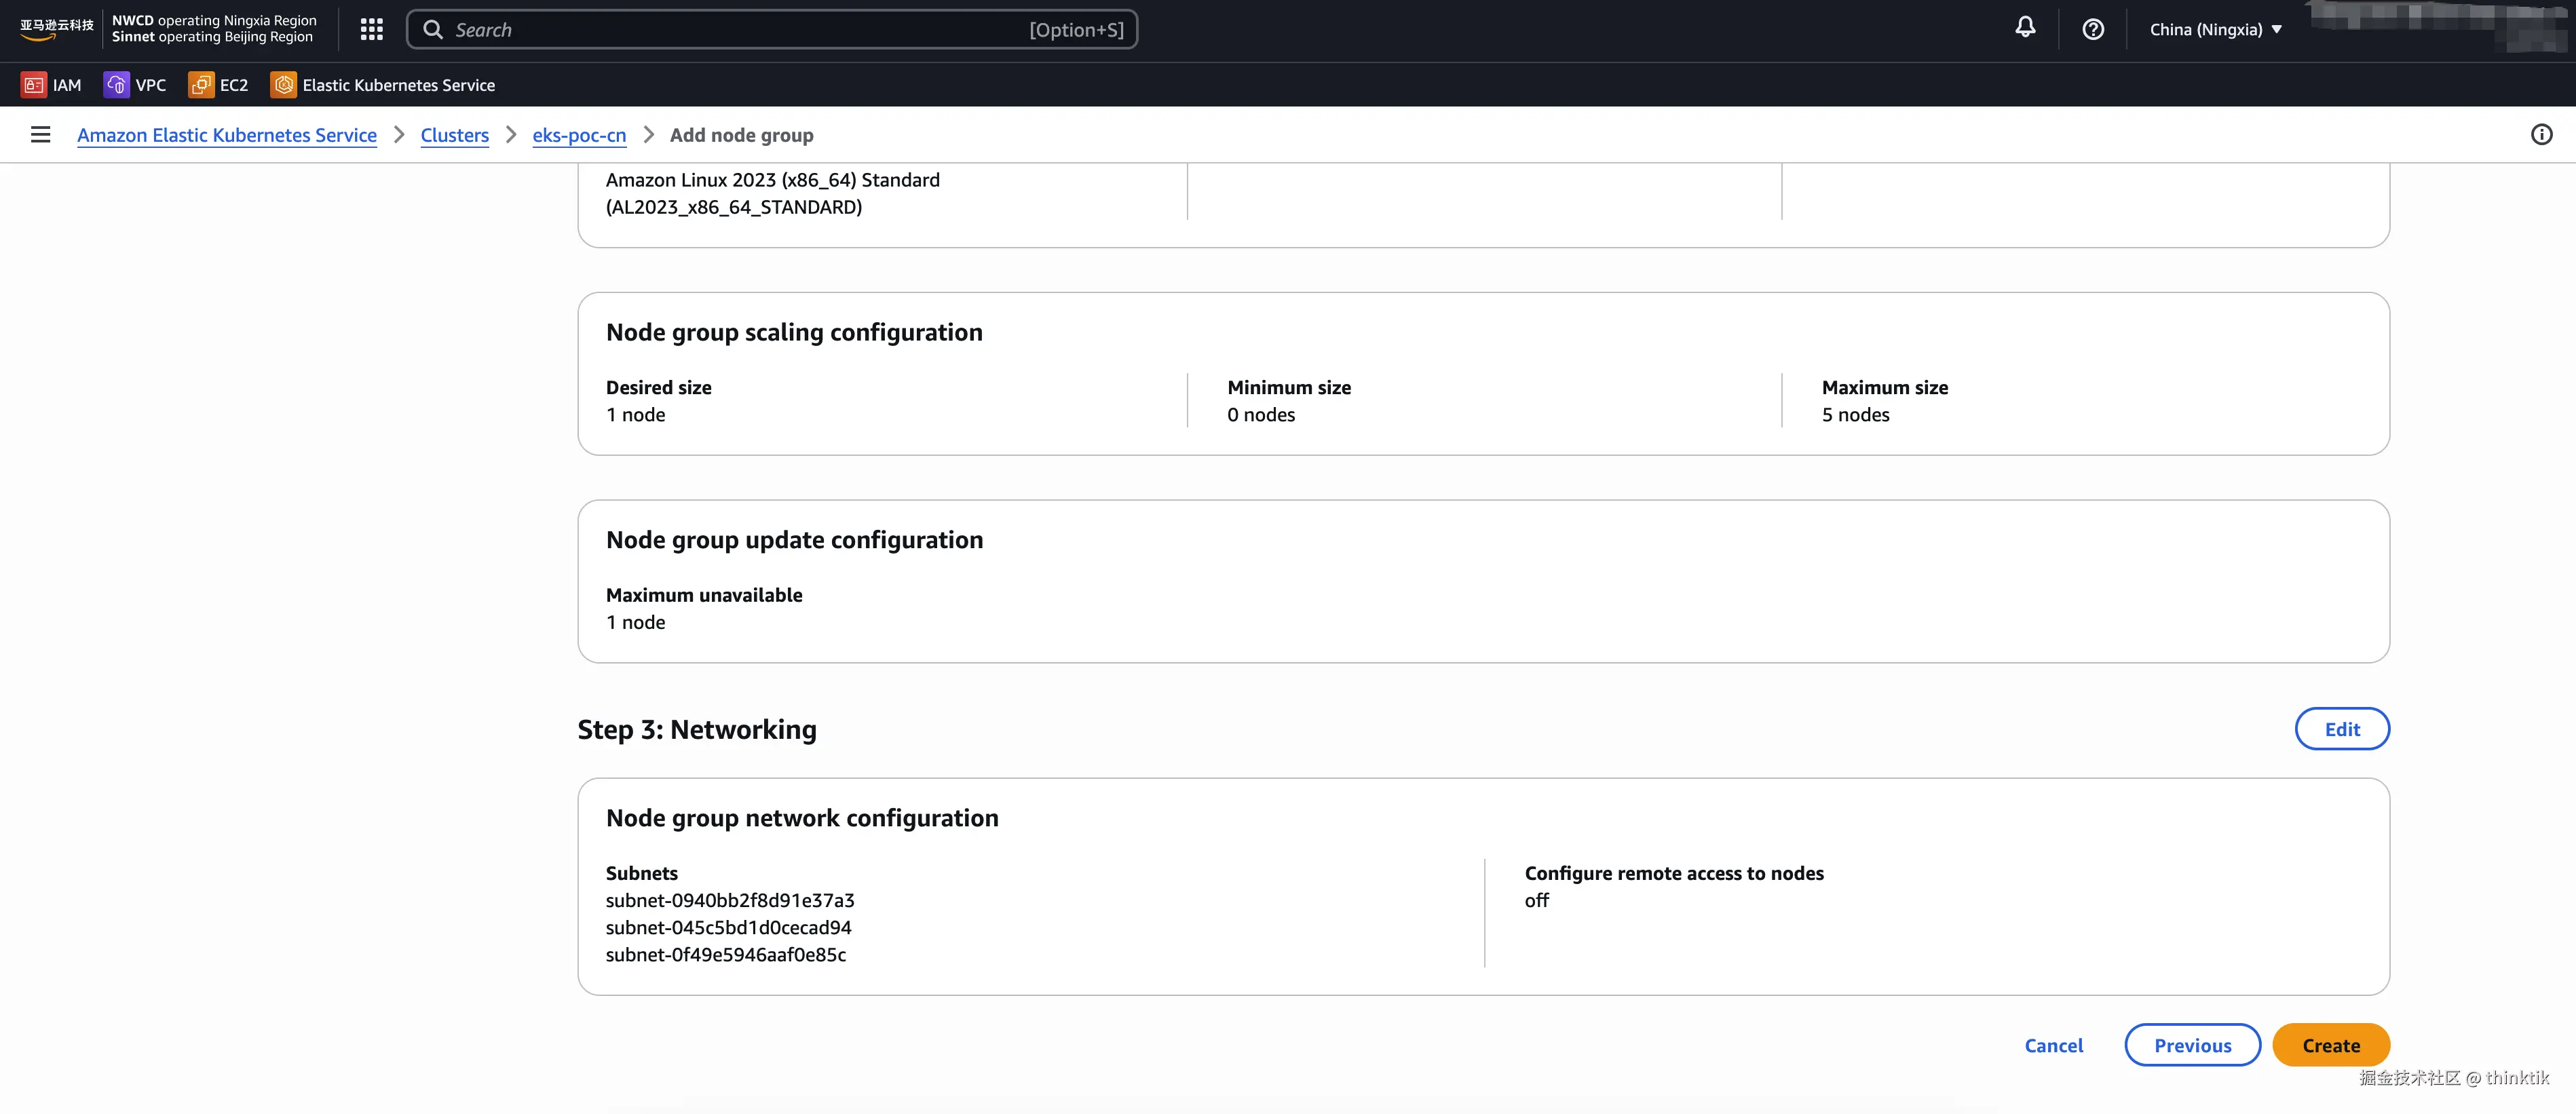
Task: Click the AWS China logo
Action: pyautogui.click(x=56, y=29)
